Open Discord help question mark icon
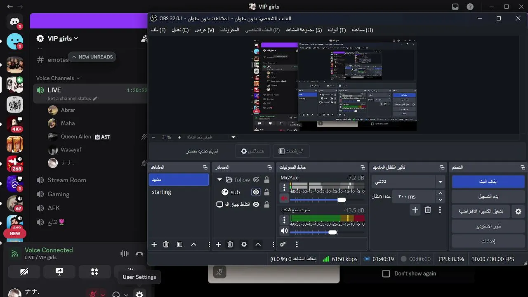The width and height of the screenshot is (528, 297). coord(470,7)
